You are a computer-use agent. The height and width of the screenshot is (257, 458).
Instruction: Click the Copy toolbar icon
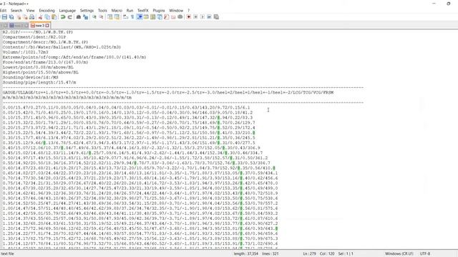click(x=47, y=17)
